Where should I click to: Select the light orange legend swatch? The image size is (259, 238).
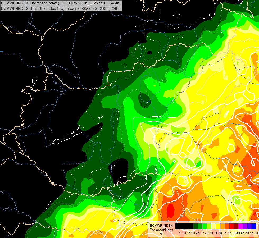222,226
